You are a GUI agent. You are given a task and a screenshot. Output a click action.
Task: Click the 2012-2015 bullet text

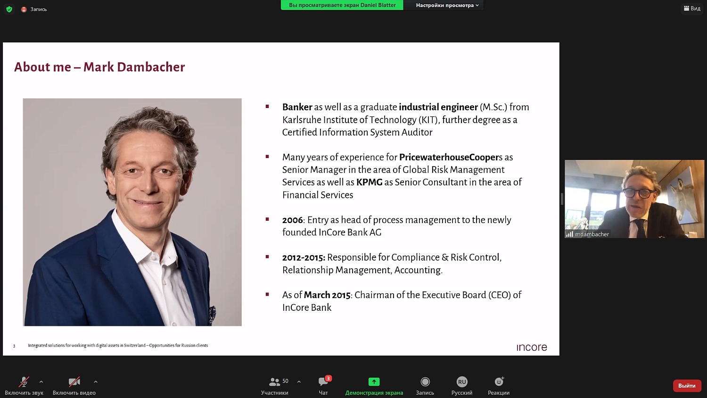click(392, 264)
